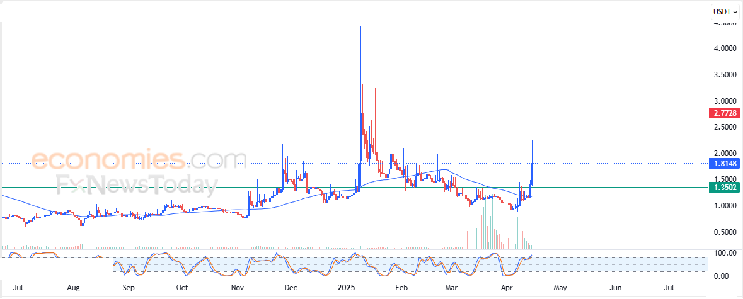Click the 2.0000 price axis value

pos(725,154)
